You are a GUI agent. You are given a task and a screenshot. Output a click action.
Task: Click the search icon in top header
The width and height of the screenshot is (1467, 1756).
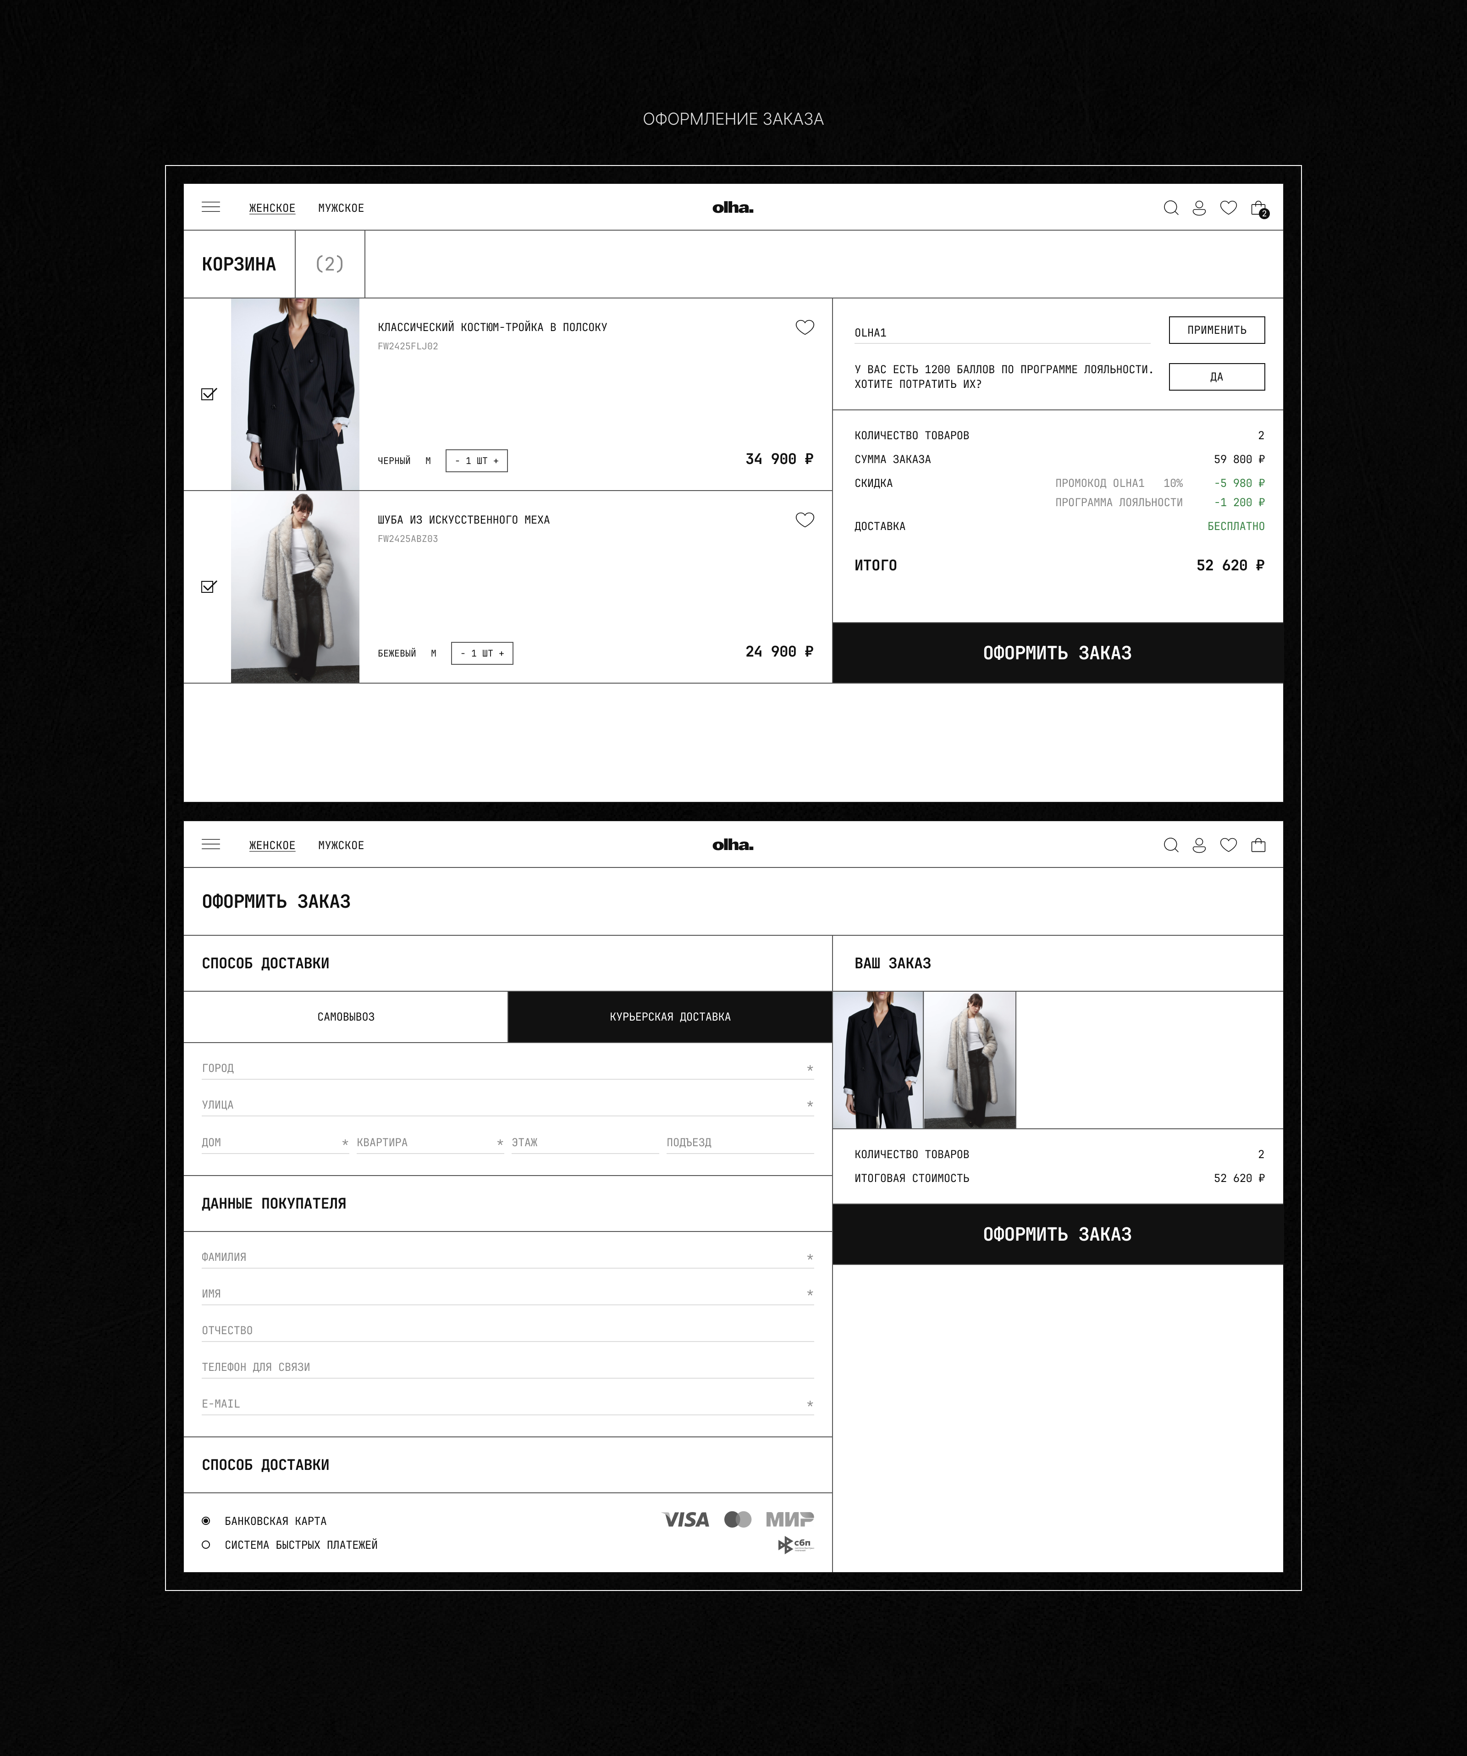point(1171,208)
